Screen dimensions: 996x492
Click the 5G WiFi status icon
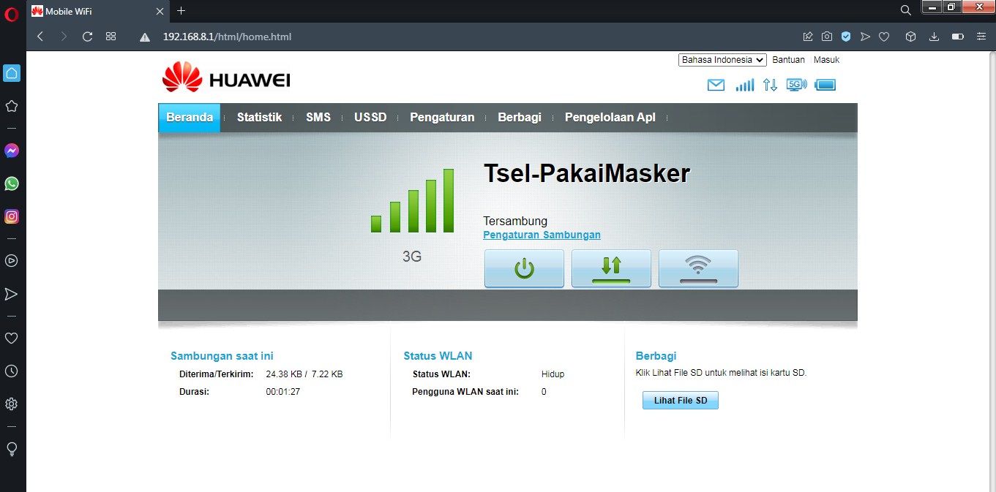pyautogui.click(x=796, y=85)
